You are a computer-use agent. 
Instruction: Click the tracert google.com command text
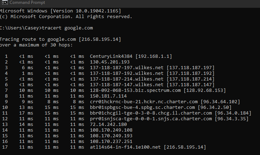67,28
